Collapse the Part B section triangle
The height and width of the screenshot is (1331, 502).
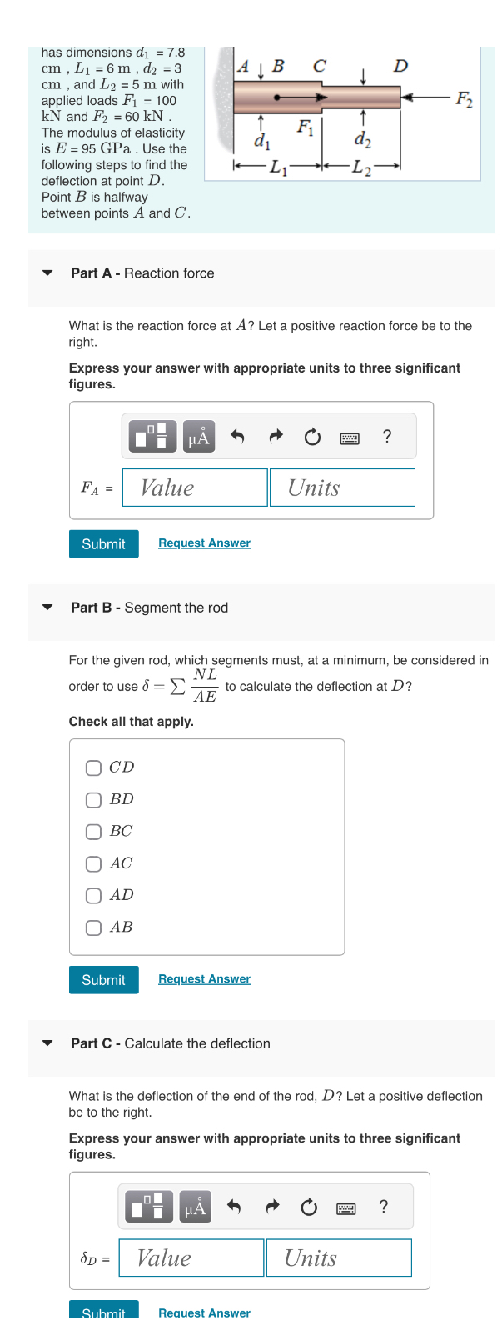click(47, 607)
